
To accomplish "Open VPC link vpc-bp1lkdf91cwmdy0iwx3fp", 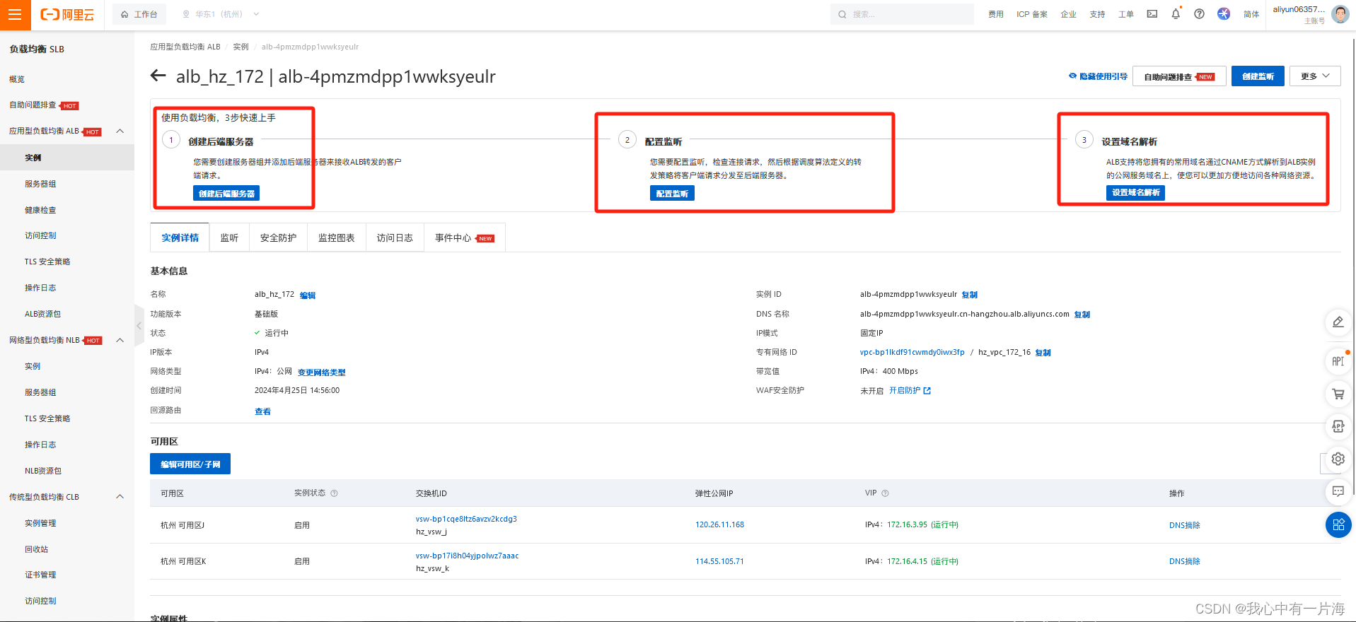I will [912, 352].
